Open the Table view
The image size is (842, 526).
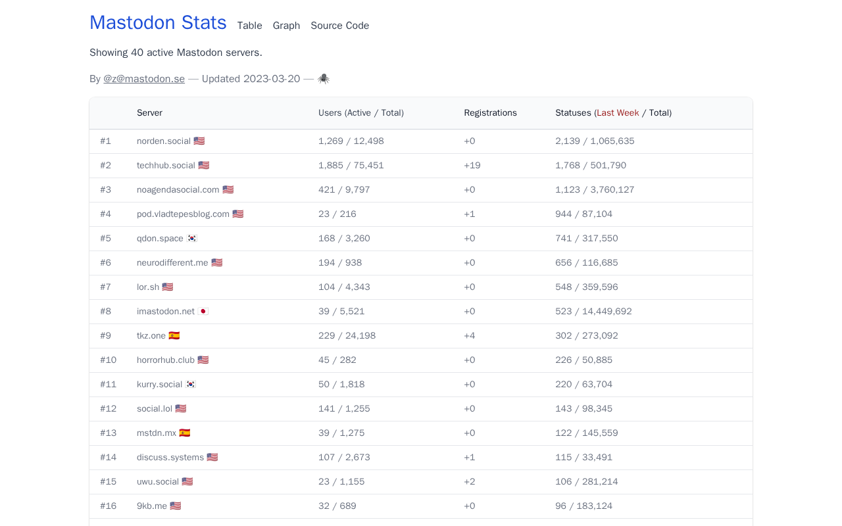250,26
